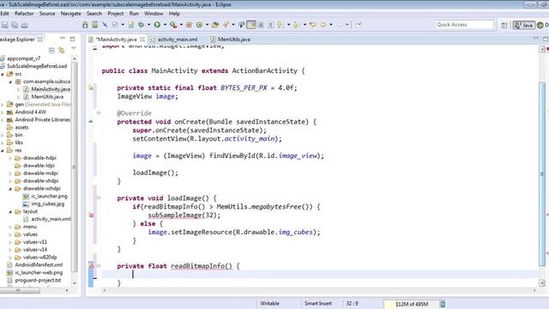This screenshot has height=309, width=549.
Task: Open the Debug button dropdown arrow
Action: 148,25
